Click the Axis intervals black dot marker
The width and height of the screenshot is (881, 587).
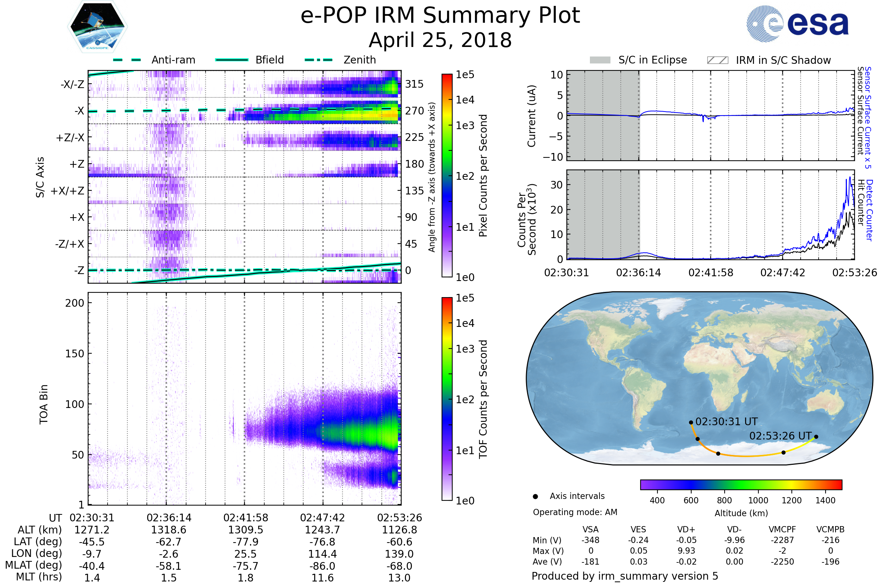[x=535, y=497]
